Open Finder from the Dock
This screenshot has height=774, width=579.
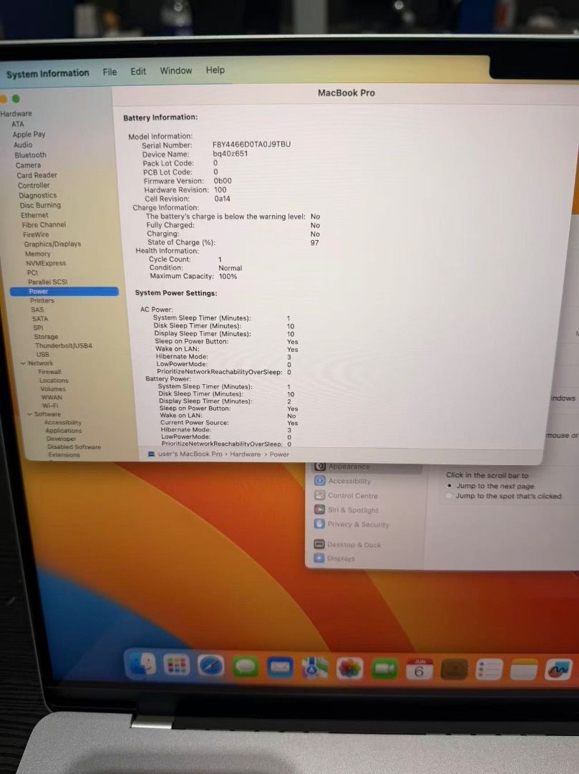(142, 664)
